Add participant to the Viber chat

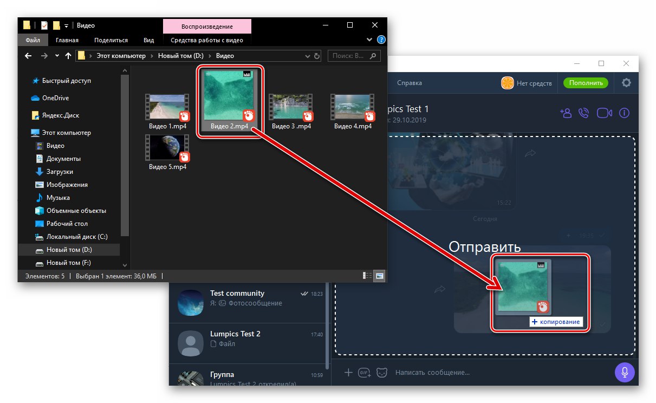(566, 113)
